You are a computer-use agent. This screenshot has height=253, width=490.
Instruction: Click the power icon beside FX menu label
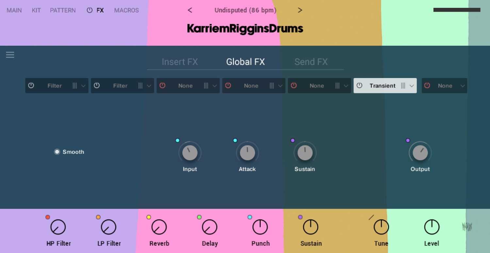[x=89, y=10]
